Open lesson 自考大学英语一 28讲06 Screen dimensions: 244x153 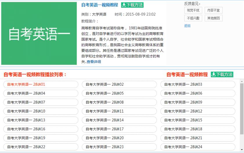pos(198,93)
